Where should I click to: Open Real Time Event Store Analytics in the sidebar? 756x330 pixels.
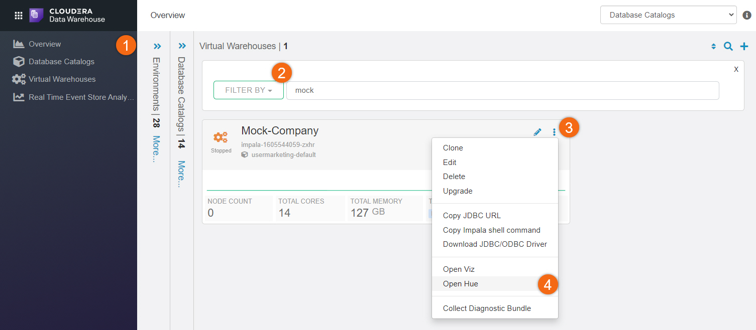81,97
